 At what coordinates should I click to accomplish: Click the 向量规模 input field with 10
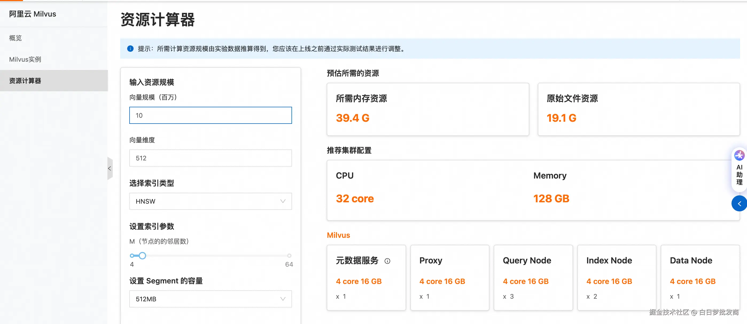(x=210, y=115)
